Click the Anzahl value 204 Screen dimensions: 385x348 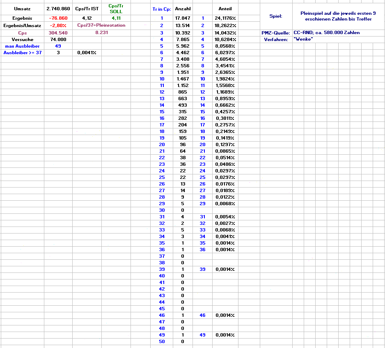click(x=183, y=125)
